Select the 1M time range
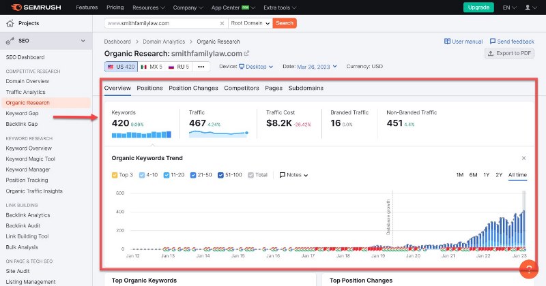 click(x=459, y=175)
